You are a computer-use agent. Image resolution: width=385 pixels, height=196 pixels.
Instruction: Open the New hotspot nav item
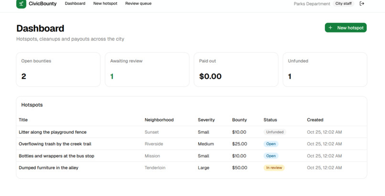[106, 3]
